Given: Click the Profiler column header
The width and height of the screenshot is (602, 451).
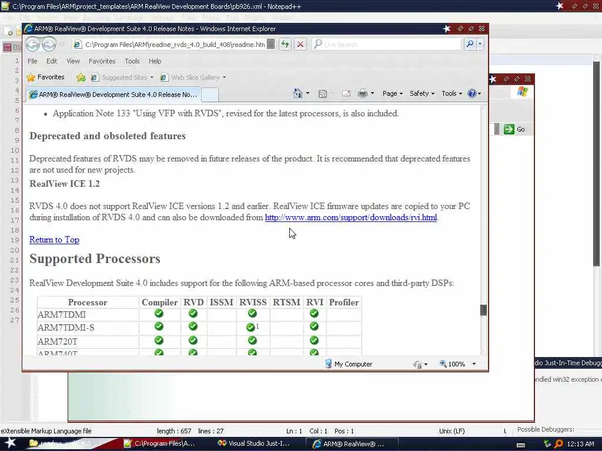Looking at the screenshot, I should tap(343, 302).
